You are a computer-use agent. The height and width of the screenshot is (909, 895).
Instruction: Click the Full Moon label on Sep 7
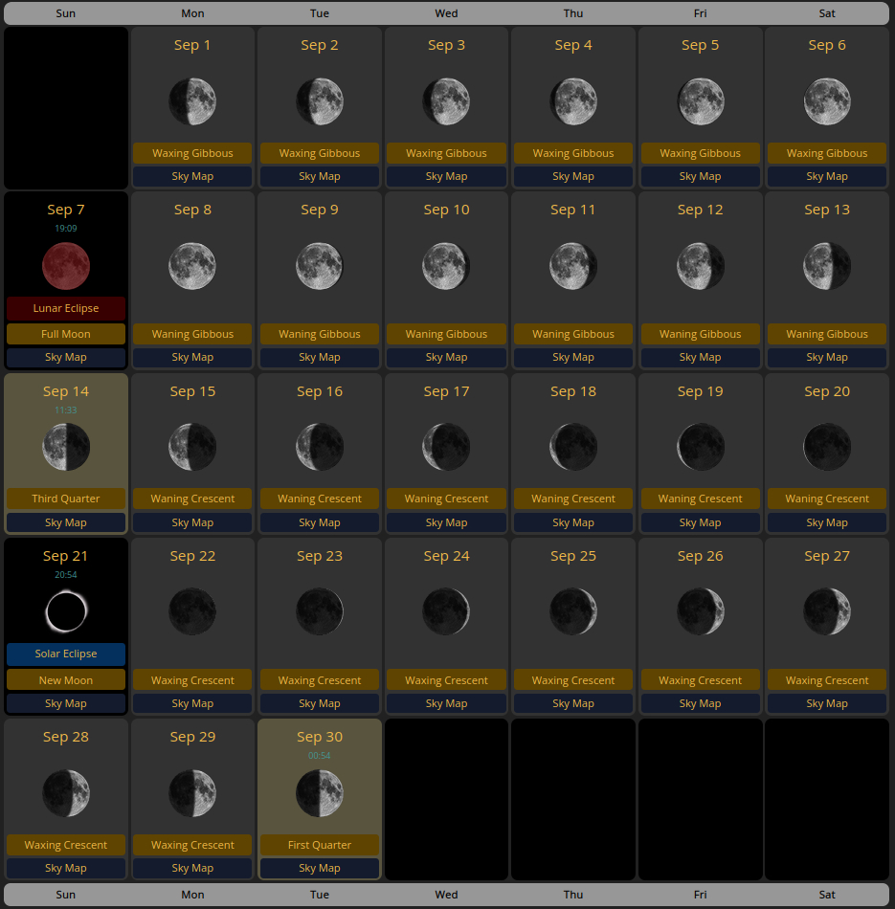pos(66,334)
